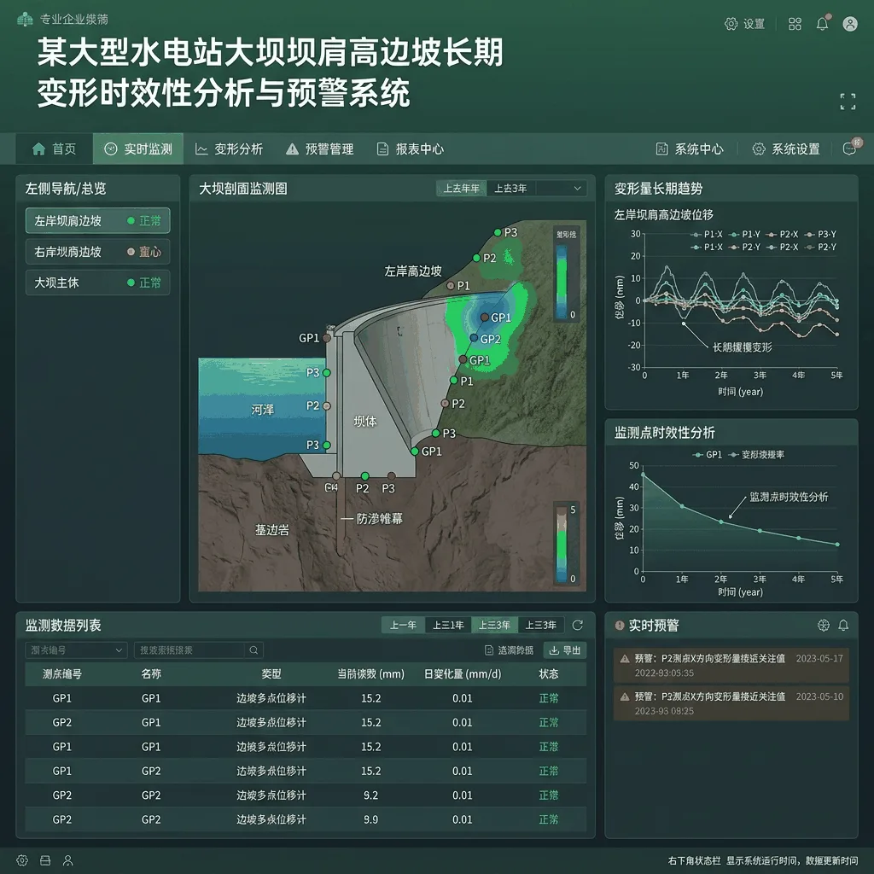Viewport: 874px width, 874px height.
Task: Sort by 日变化量 (mm/d) column header
Action: tap(463, 674)
